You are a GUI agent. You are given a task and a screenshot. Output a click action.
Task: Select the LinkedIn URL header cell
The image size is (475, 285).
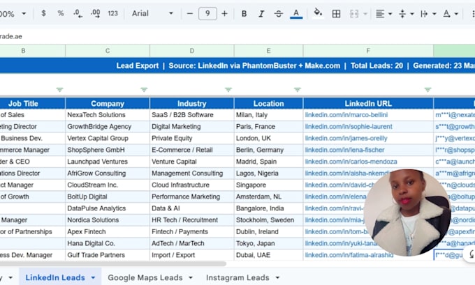coord(368,104)
